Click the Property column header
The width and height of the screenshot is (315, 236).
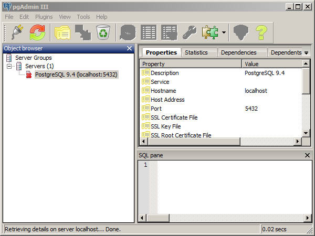191,64
